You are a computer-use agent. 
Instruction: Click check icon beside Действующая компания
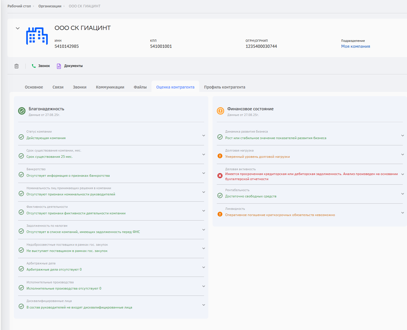21,137
